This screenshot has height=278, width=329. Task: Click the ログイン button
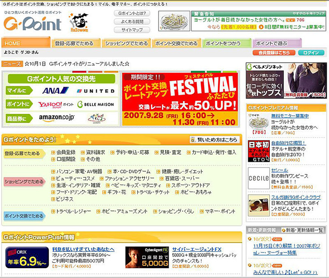point(311,52)
